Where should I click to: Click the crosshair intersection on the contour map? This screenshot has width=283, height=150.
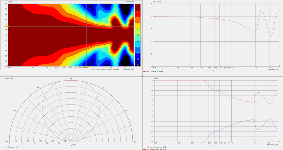[87, 27]
